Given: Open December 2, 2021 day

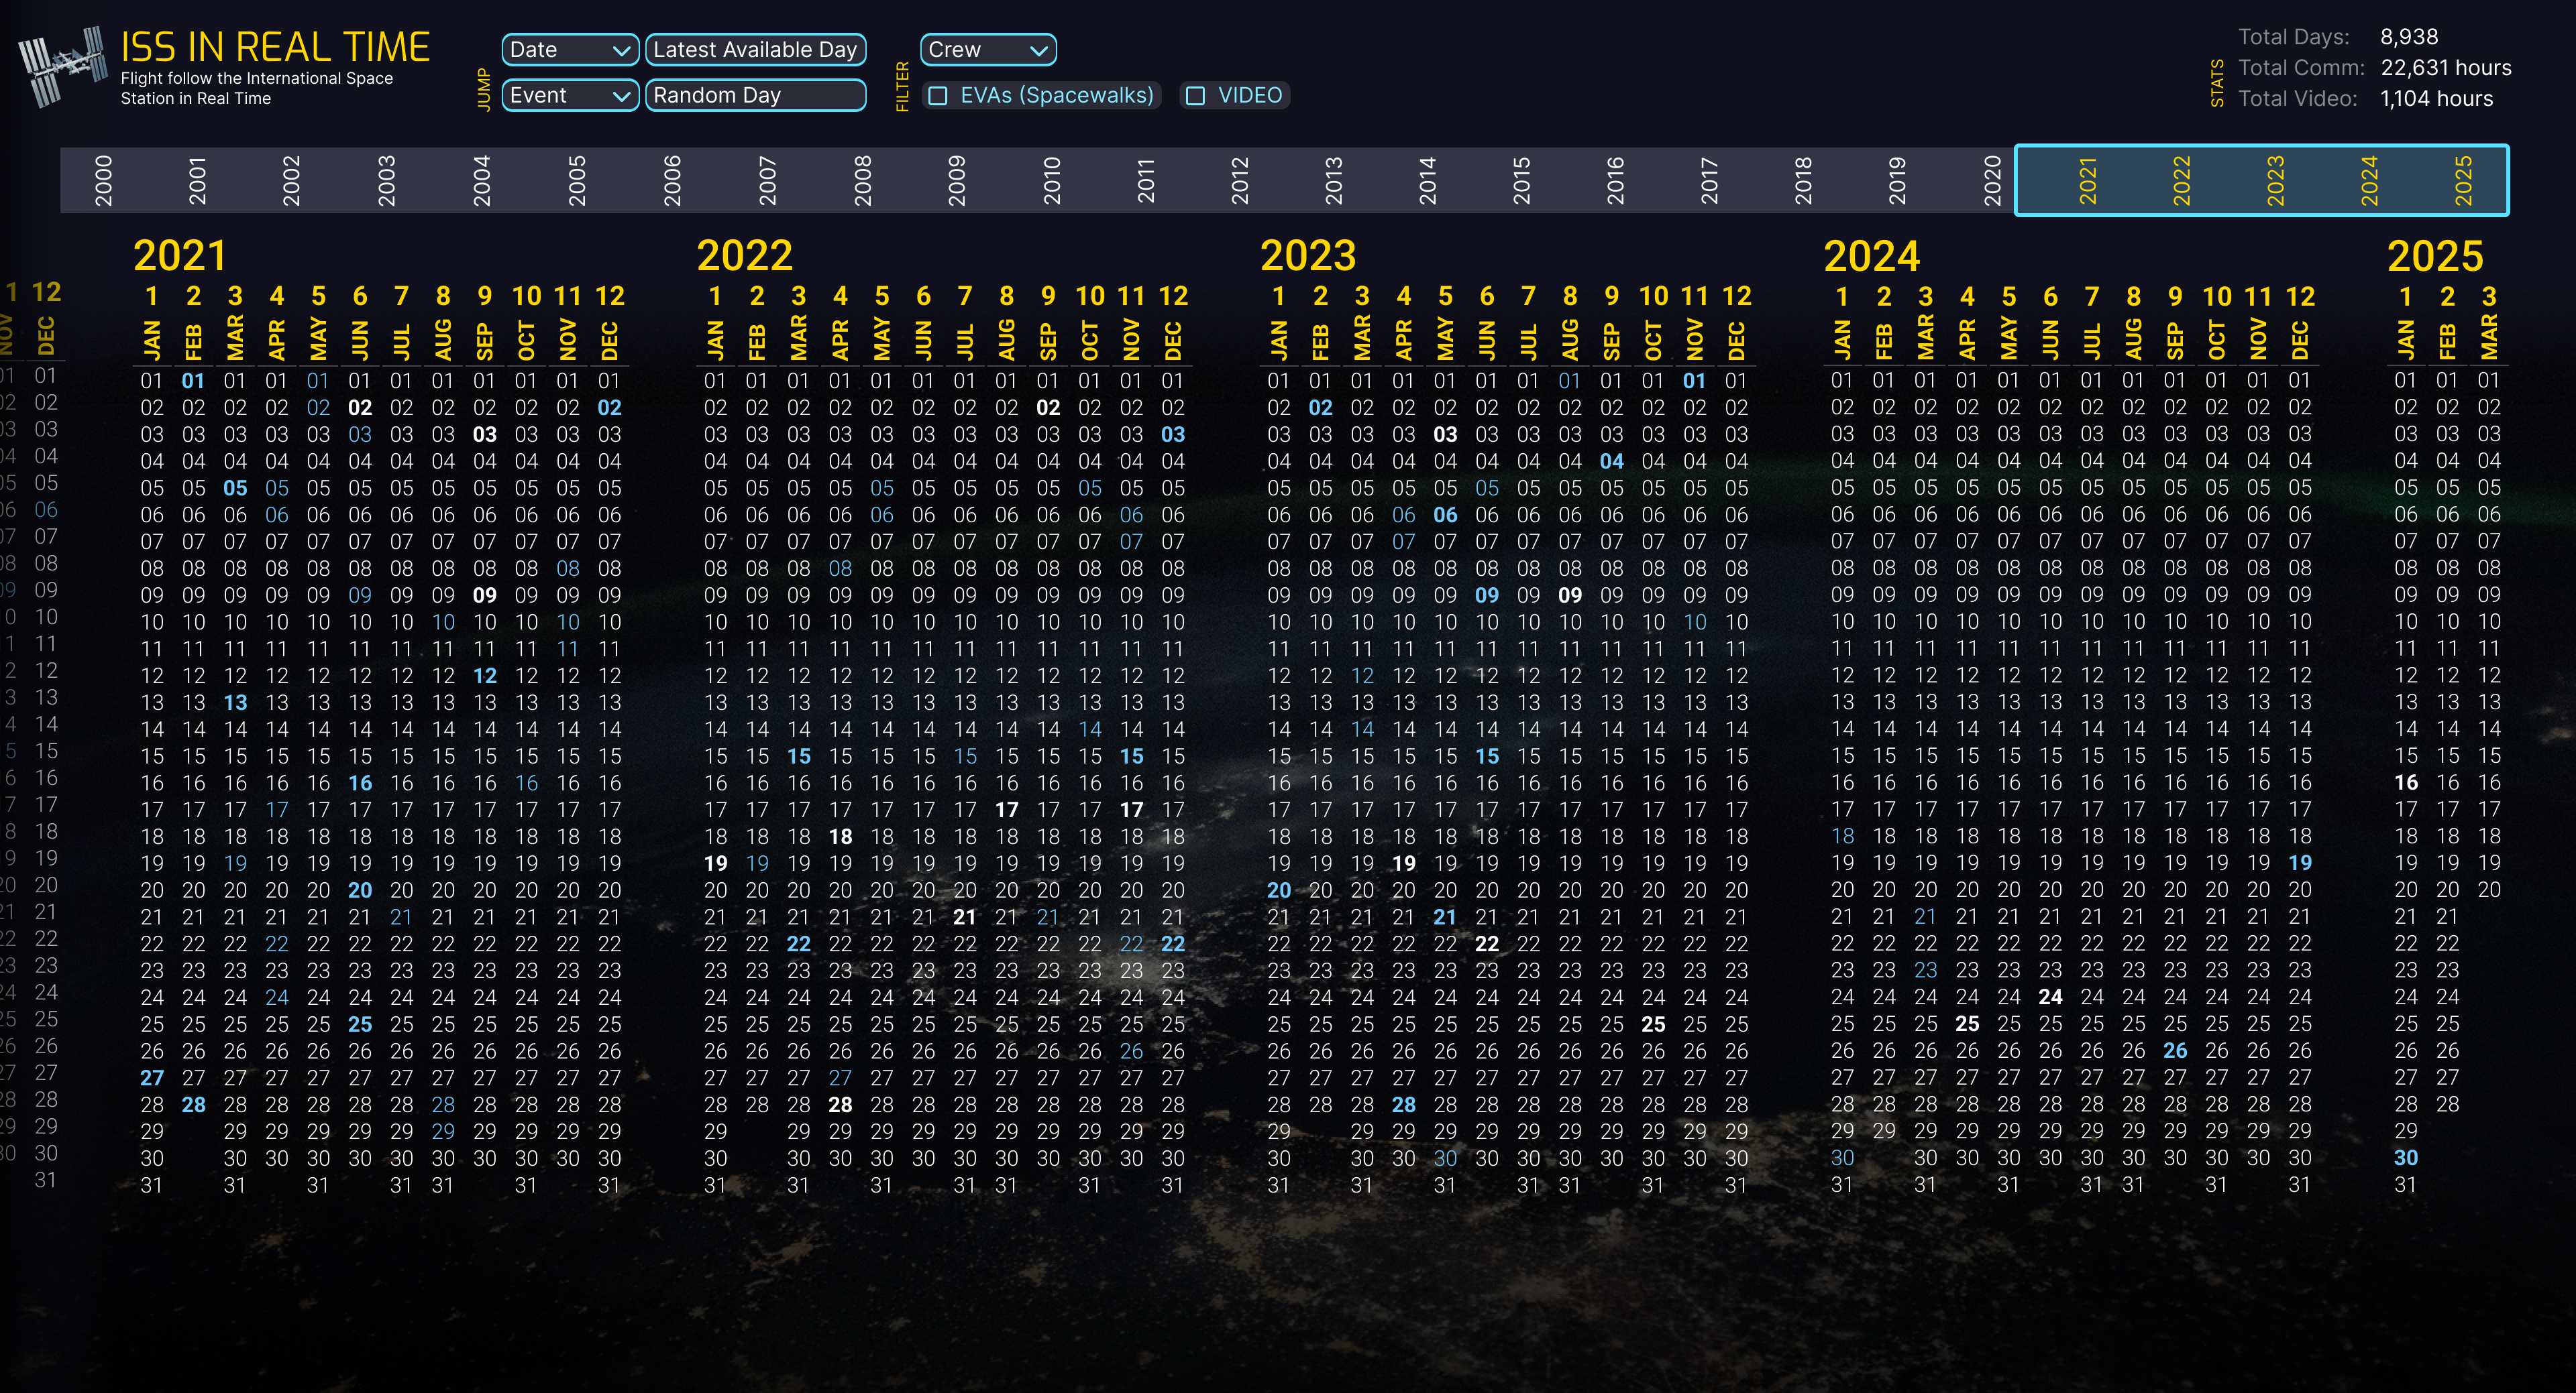Looking at the screenshot, I should tap(610, 408).
